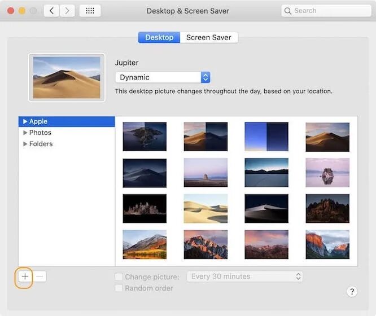Viewport: 376px width, 316px height.
Task: Click into the Search field
Action: tap(326, 11)
